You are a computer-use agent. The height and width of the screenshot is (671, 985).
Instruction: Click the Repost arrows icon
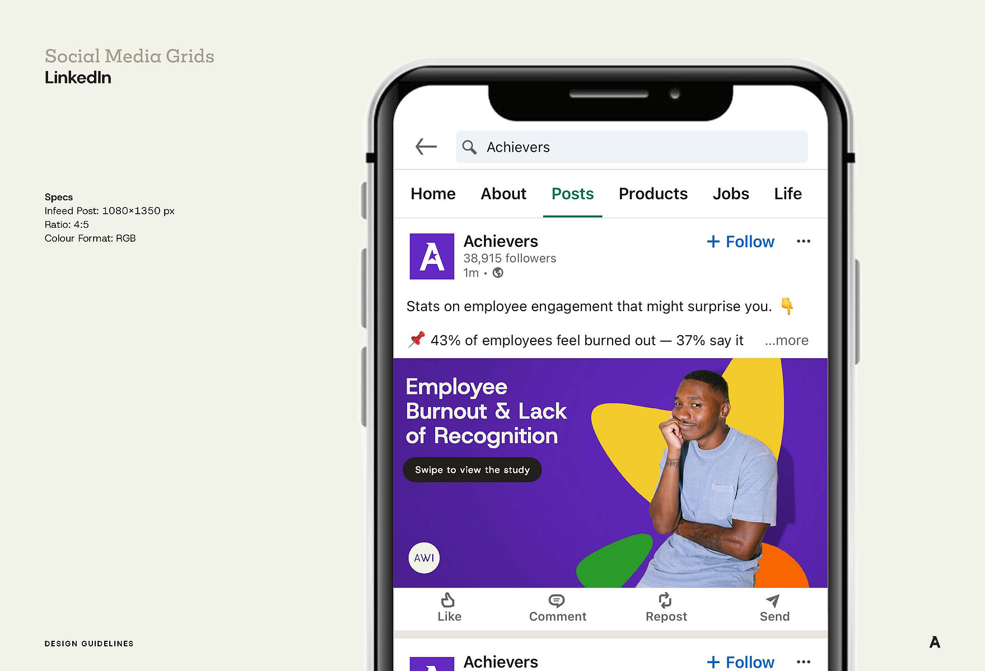(665, 600)
